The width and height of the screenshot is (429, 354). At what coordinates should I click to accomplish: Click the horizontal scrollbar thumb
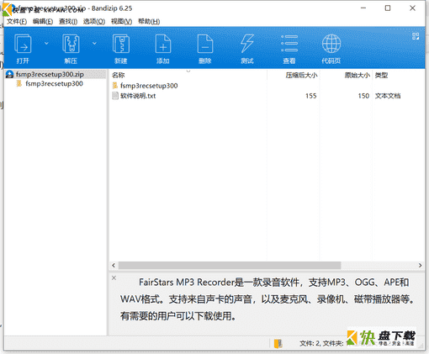[x=230, y=265]
